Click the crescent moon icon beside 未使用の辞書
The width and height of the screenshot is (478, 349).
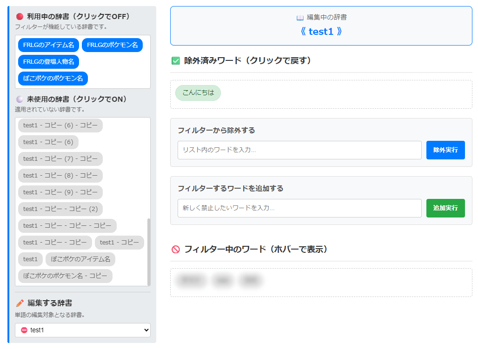pos(19,99)
